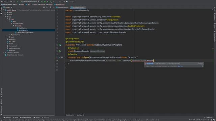Collapse the main folder arrow
The height and width of the screenshot is (121, 216).
[7, 19]
